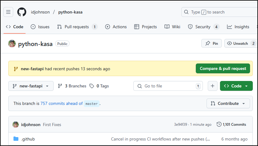Open the Projects tab
The image size is (258, 146).
coord(146,27)
